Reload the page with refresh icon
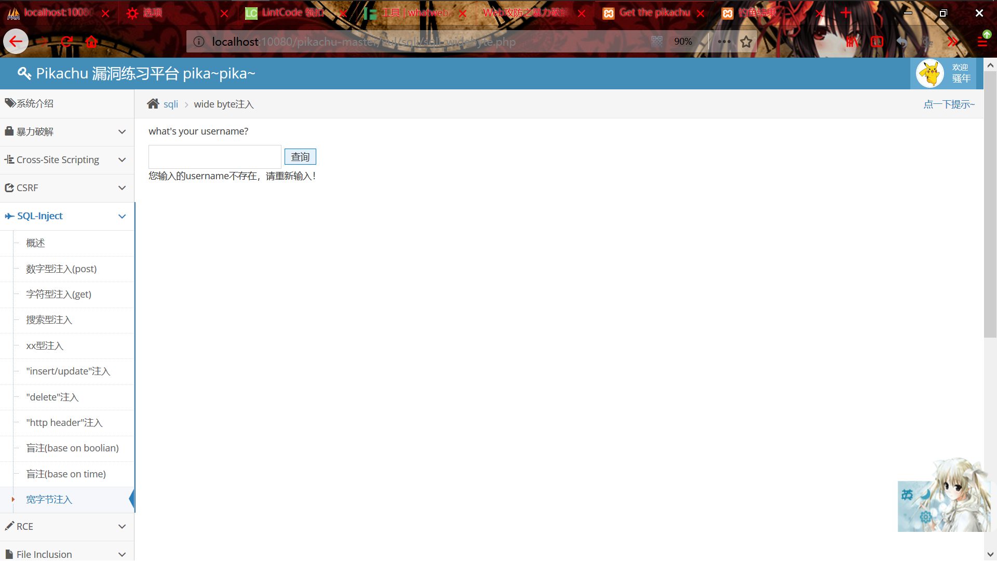The image size is (997, 561). [x=66, y=42]
